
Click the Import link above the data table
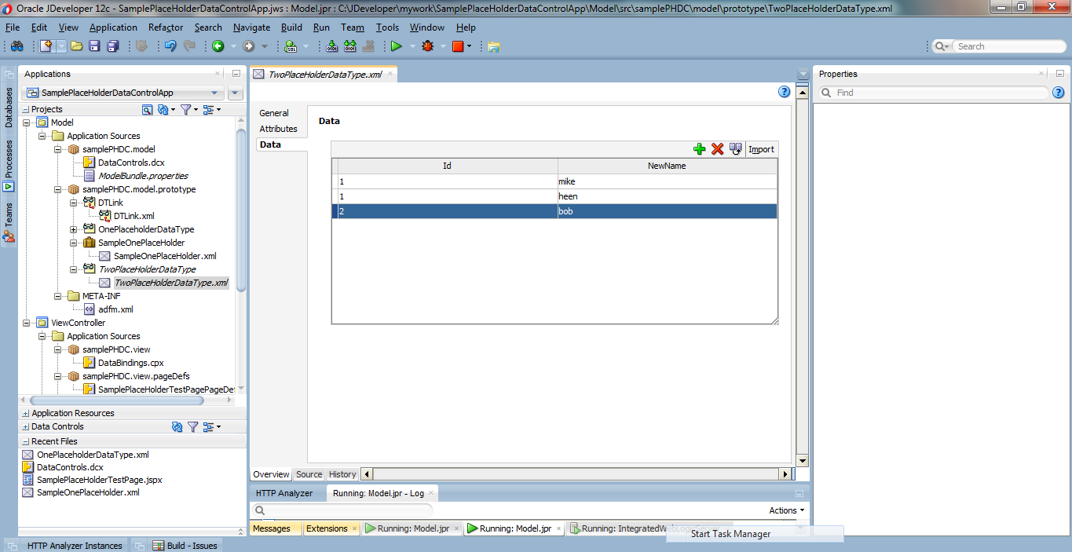point(761,148)
